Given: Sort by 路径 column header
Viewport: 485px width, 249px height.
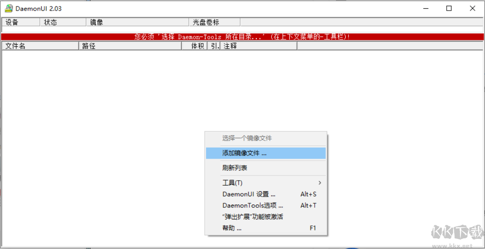Looking at the screenshot, I should [130, 46].
